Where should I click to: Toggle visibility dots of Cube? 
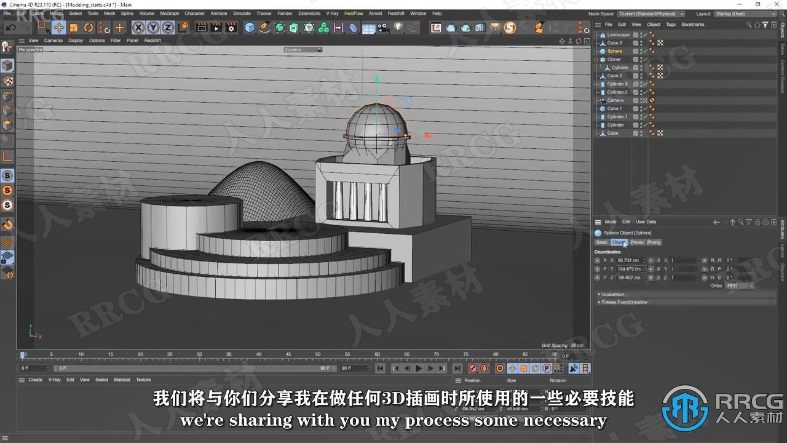pos(640,133)
